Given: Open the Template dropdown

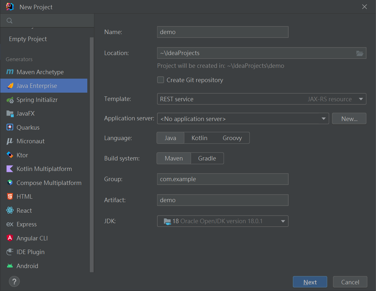Looking at the screenshot, I should tap(361, 99).
